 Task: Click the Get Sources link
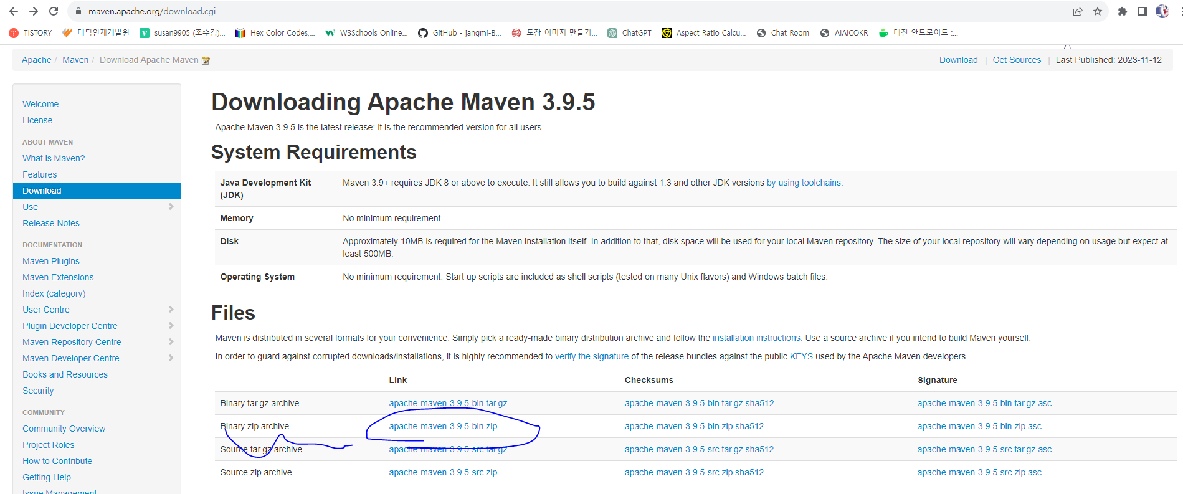coord(1017,60)
